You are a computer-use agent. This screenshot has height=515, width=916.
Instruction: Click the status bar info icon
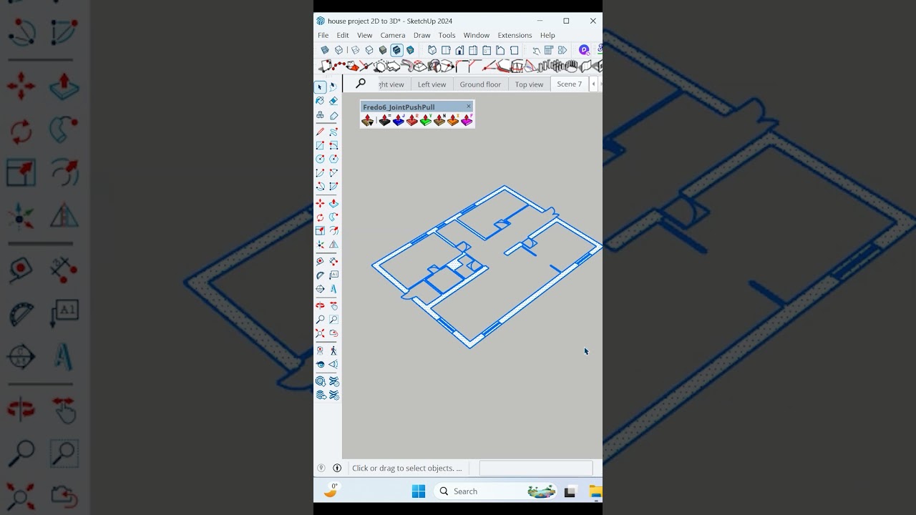coord(337,469)
